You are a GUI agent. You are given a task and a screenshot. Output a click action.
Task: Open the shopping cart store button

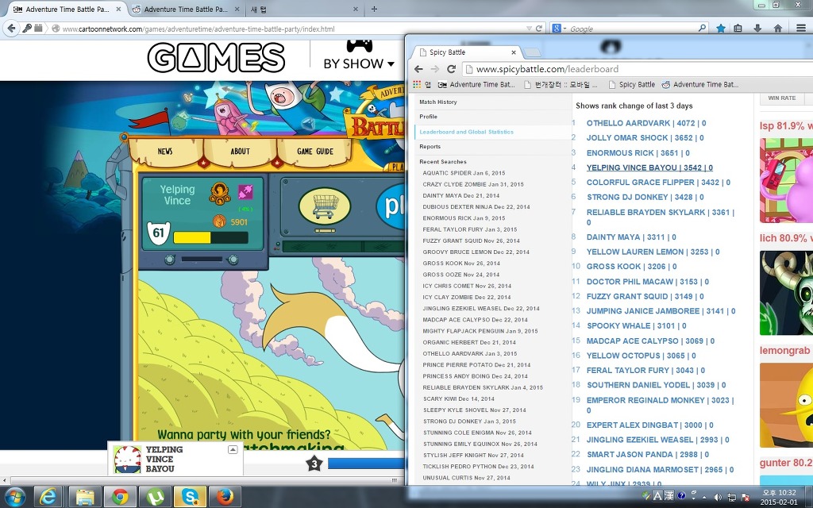pos(325,206)
